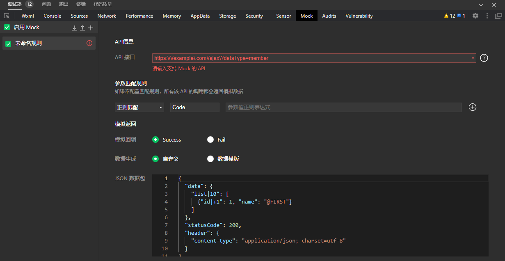
Task: Switch to the Console tab
Action: point(53,16)
